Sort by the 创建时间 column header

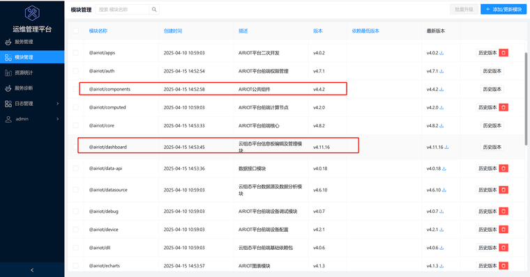click(173, 31)
